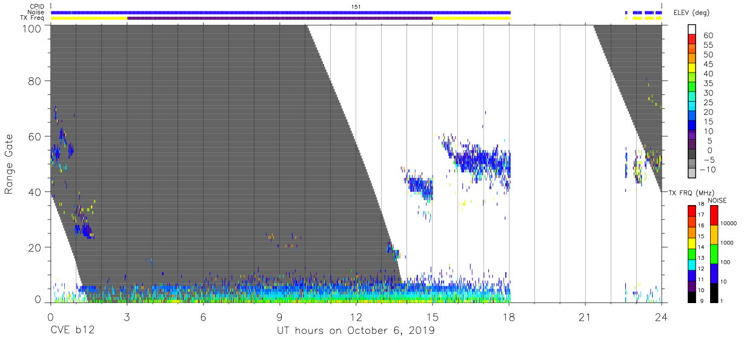Click the '40' tick on Range Gate axis

pyautogui.click(x=35, y=192)
